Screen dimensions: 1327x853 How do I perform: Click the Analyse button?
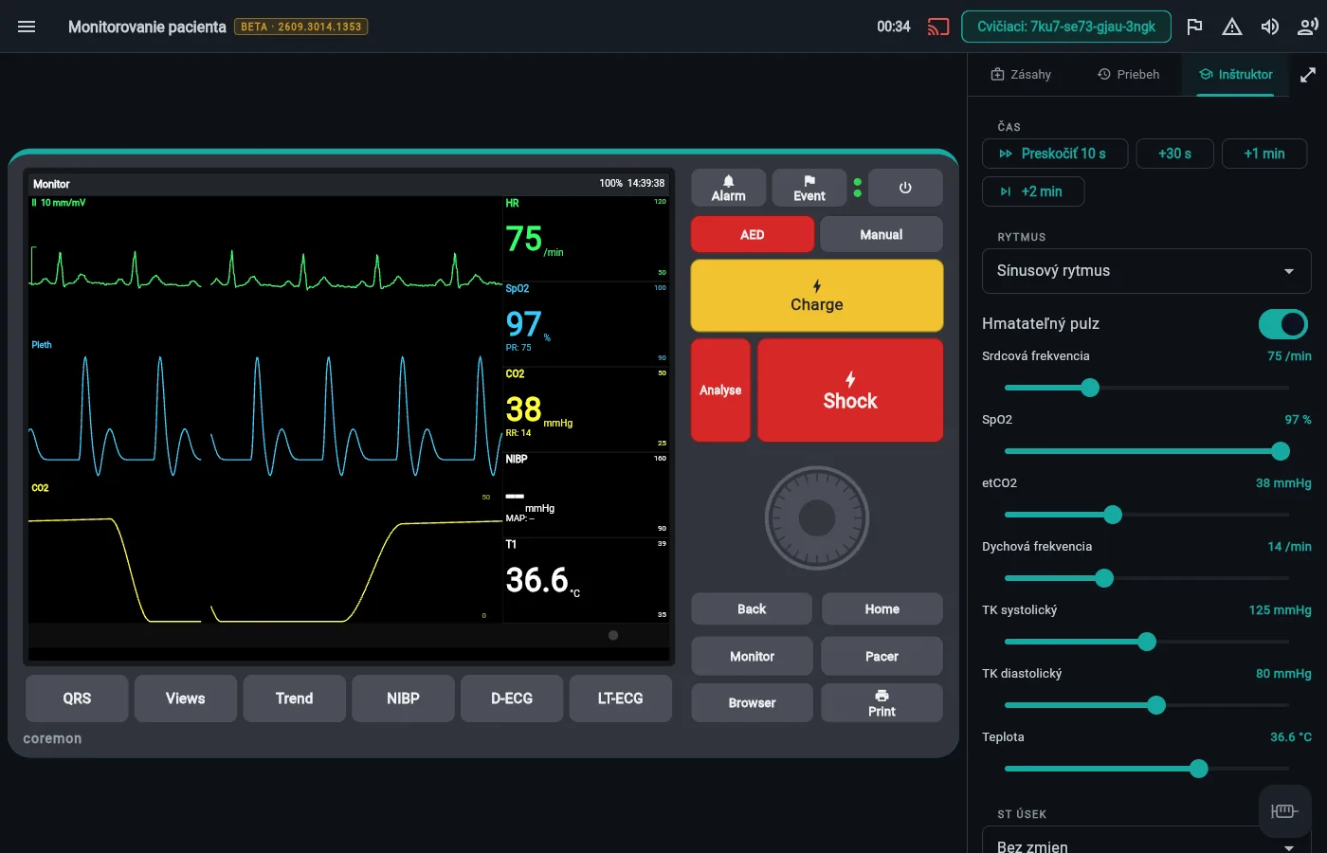pyautogui.click(x=720, y=390)
